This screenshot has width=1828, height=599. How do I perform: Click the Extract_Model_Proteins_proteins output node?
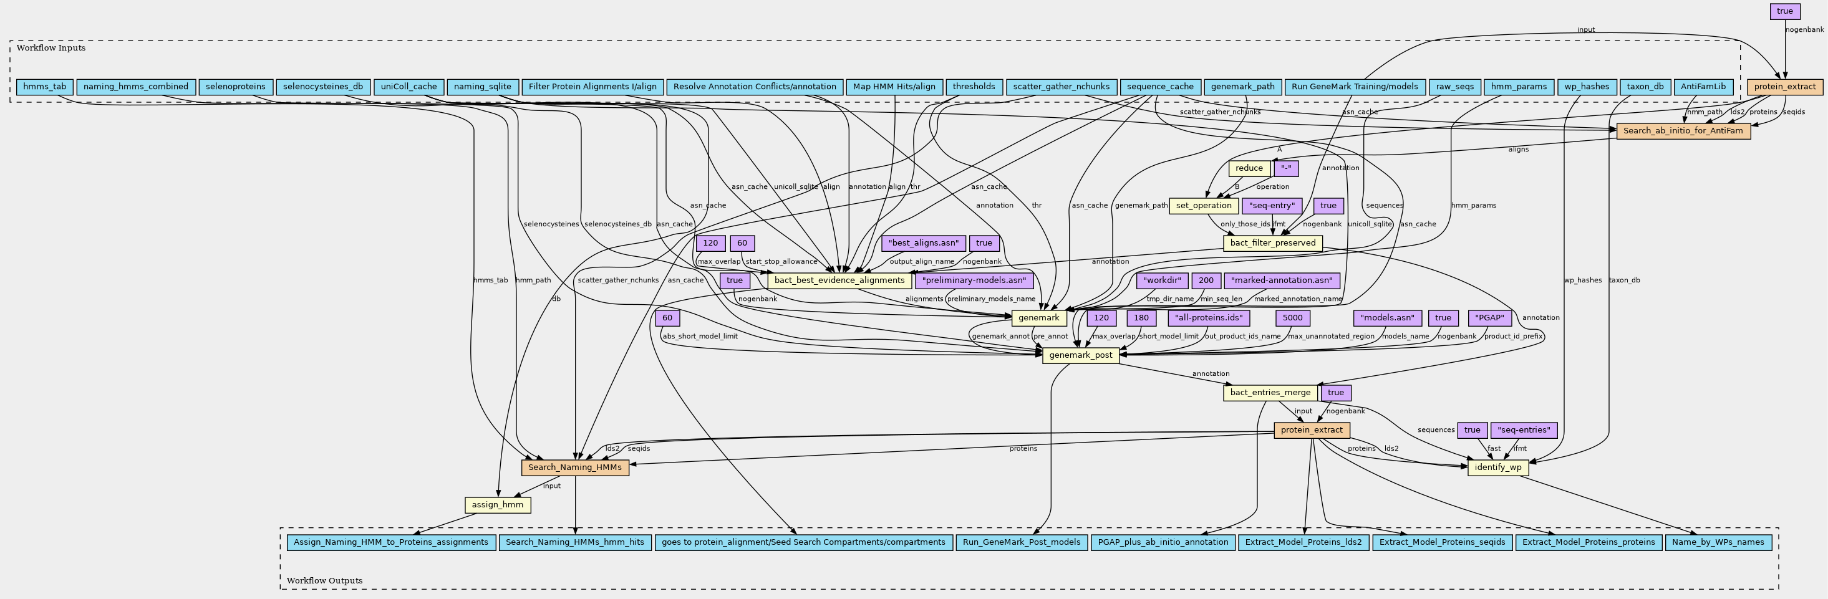click(1588, 543)
